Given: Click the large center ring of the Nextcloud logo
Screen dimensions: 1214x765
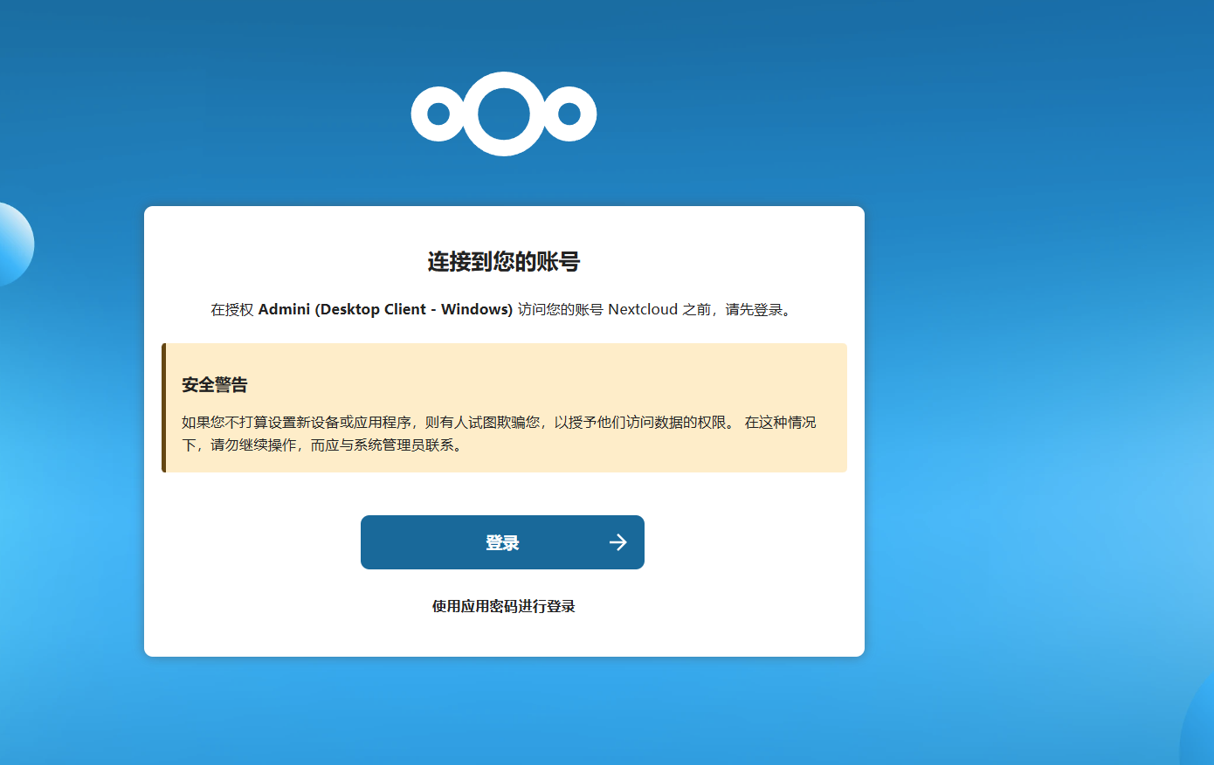Looking at the screenshot, I should (x=504, y=114).
